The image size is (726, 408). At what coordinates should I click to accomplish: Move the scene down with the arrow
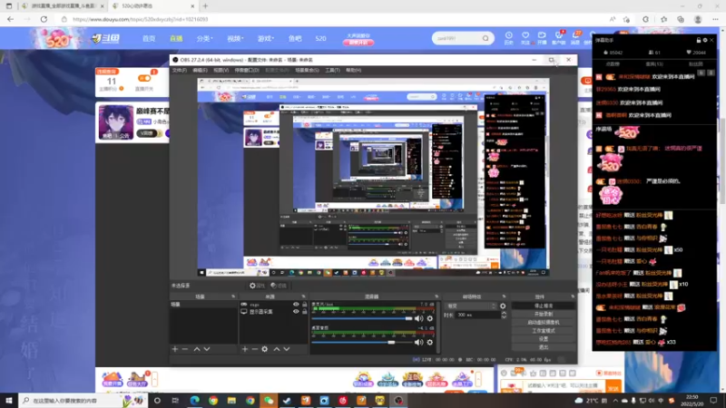(207, 349)
